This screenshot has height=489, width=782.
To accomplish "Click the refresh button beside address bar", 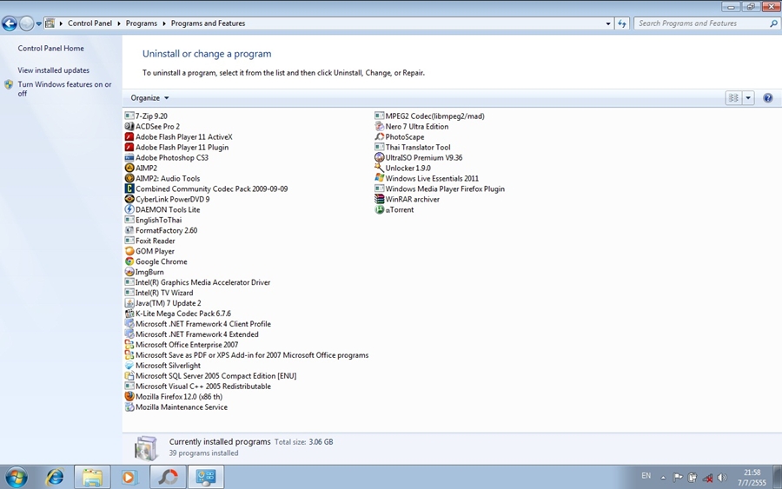I will [x=621, y=23].
